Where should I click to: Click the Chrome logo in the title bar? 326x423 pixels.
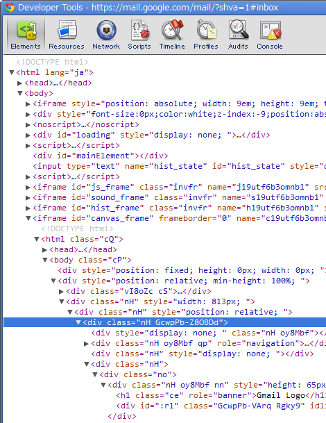click(10, 7)
